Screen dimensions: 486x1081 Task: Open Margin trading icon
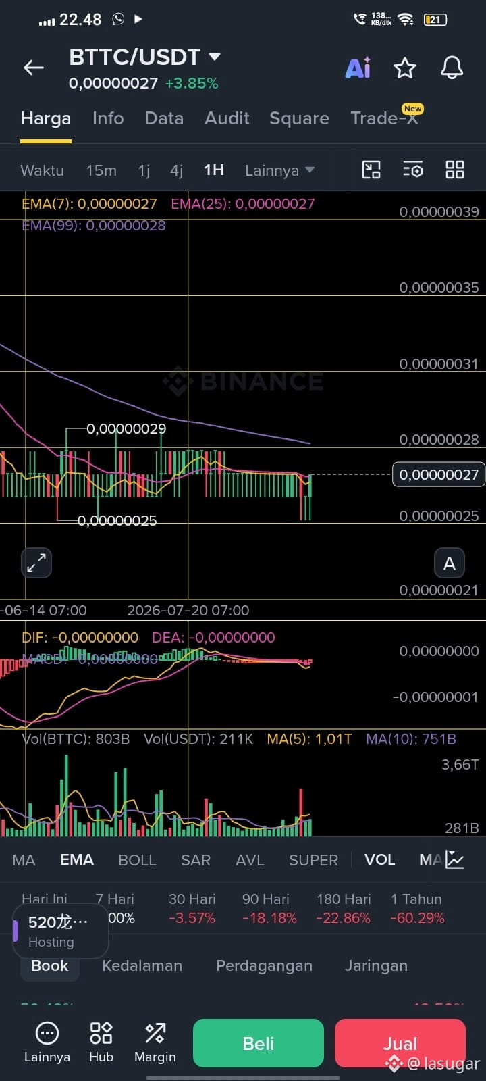click(x=155, y=1042)
